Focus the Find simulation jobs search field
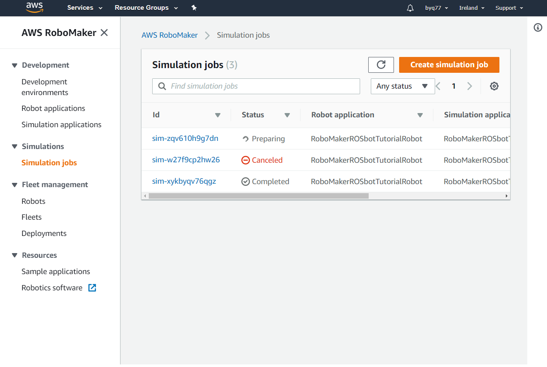This screenshot has height=367, width=547. click(256, 86)
